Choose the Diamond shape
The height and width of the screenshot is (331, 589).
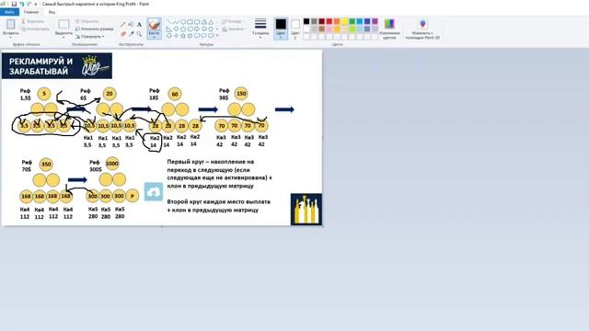tap(176, 29)
